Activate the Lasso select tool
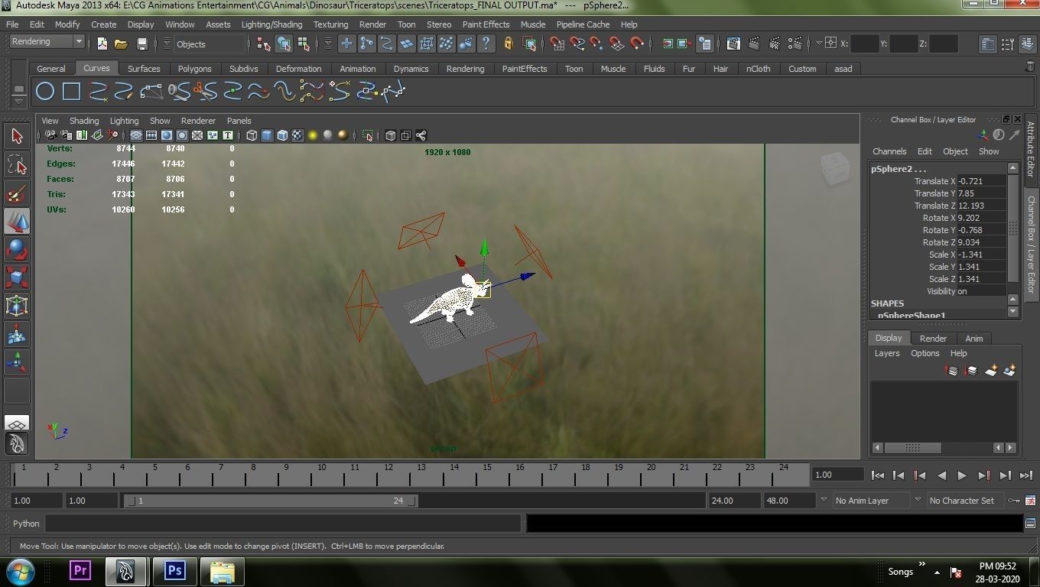The height and width of the screenshot is (587, 1040). click(17, 164)
